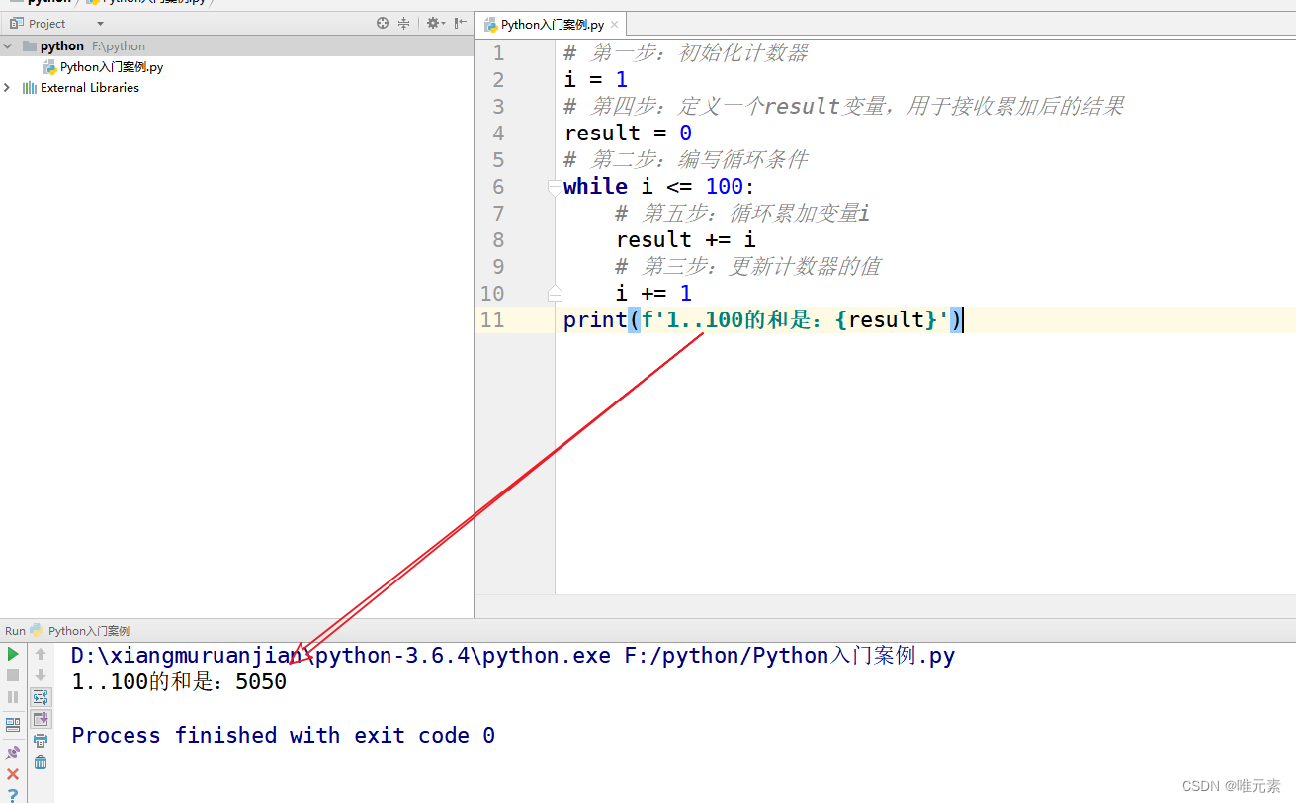This screenshot has height=803, width=1296.
Task: Click console output '1..100的和是：5050'
Action: pyautogui.click(x=179, y=682)
